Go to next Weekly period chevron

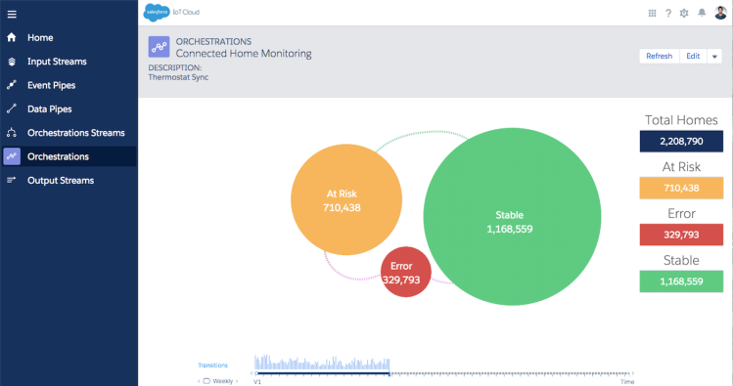(237, 381)
